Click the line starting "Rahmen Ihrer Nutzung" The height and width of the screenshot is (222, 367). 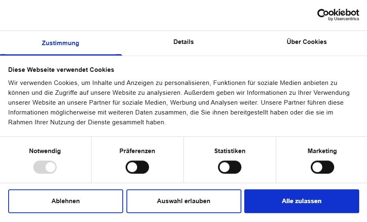point(87,122)
